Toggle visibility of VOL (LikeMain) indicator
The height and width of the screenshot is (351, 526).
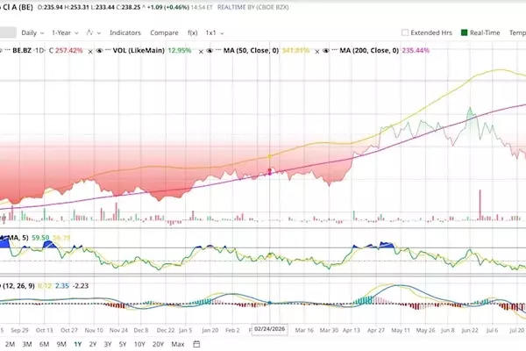[99, 51]
